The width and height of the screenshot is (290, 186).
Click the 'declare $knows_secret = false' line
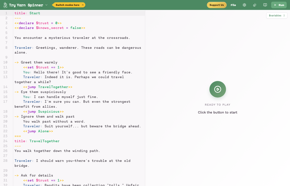click(x=50, y=28)
